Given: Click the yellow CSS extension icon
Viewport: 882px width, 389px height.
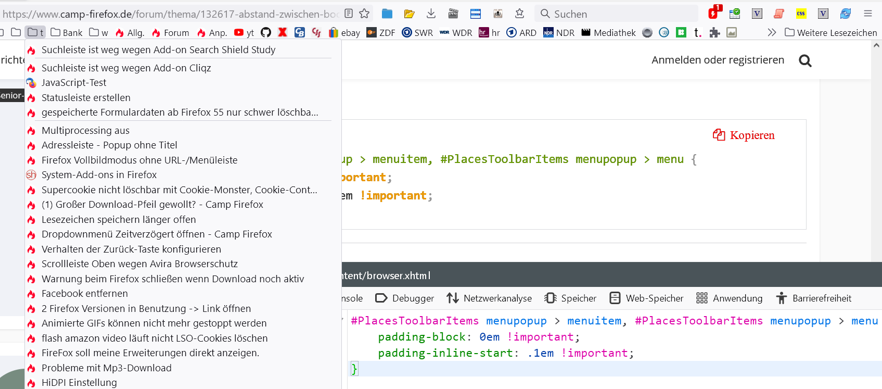Looking at the screenshot, I should point(801,14).
